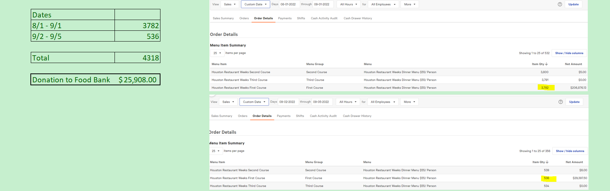Open Cash Drawer History tab in 08-01-2022 report
Screen dimensions: 610x191
pos(358,18)
